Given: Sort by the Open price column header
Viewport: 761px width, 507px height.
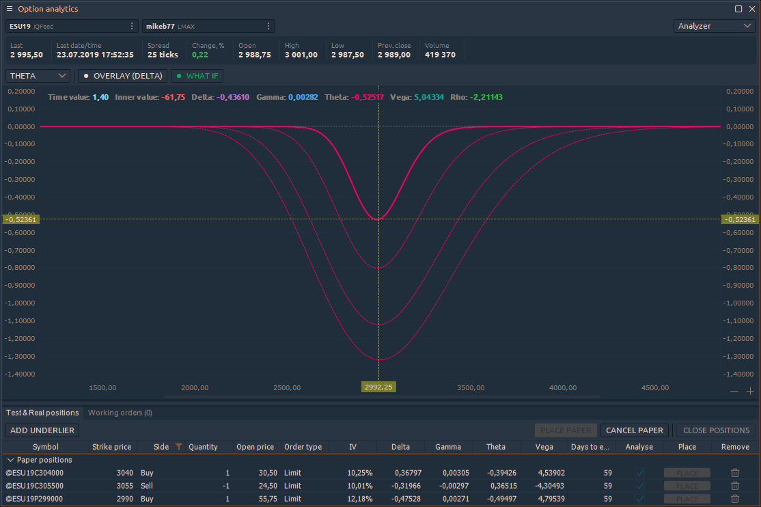Looking at the screenshot, I should click(255, 447).
